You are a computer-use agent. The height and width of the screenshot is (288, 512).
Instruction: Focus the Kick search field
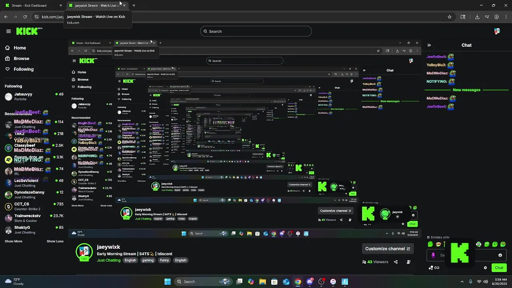coord(256,31)
